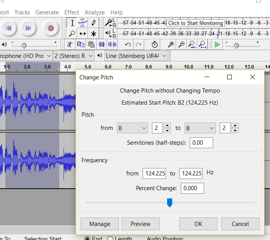The image size is (270, 240).
Task: Open the 'to' pitch note dropdown
Action: (x=200, y=128)
